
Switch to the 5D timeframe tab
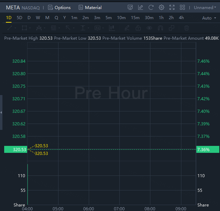coord(19,18)
